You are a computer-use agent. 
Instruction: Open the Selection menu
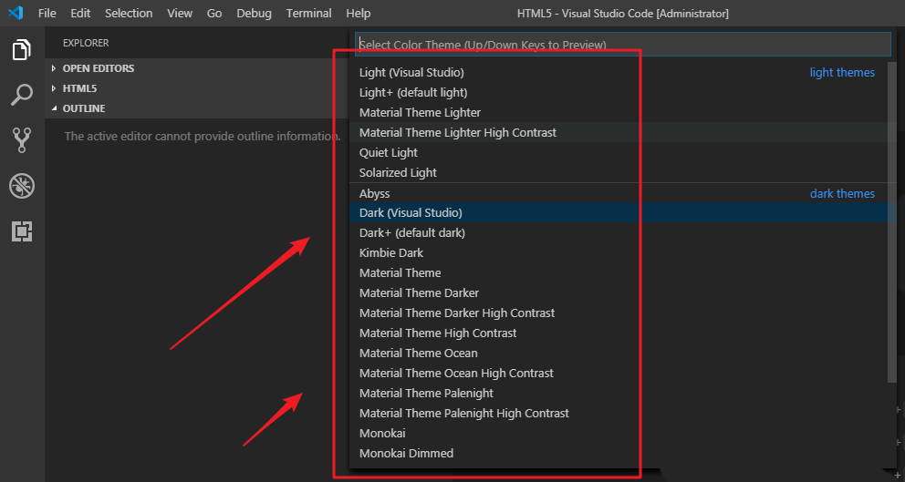click(x=129, y=13)
